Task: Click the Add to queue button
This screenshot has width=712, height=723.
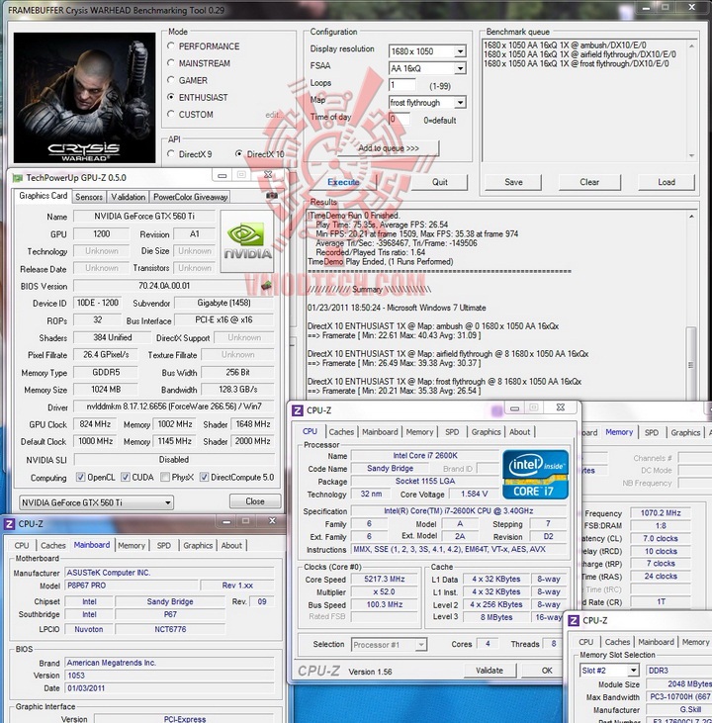Action: [x=389, y=148]
